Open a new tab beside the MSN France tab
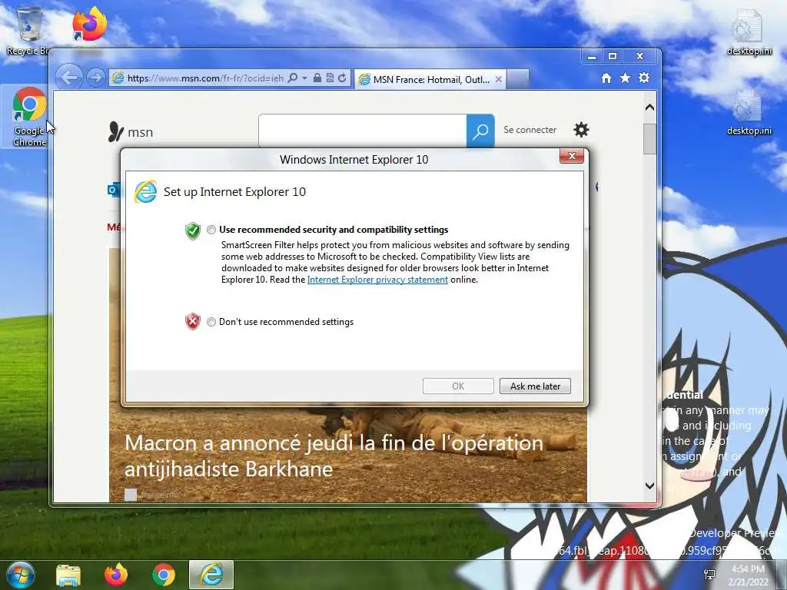Screen dimensions: 787x590 [518, 79]
